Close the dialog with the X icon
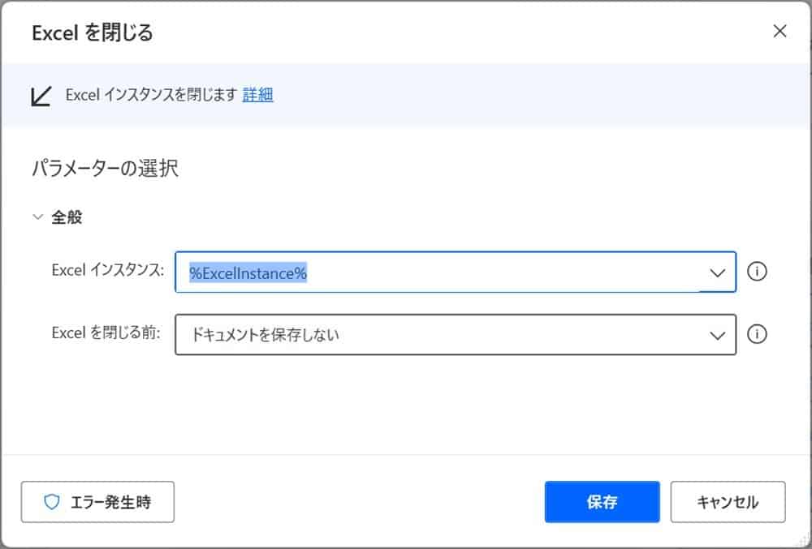This screenshot has height=549, width=812. (780, 32)
